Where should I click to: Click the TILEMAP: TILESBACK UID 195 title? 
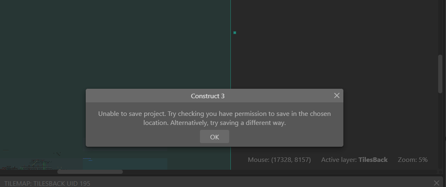47,183
